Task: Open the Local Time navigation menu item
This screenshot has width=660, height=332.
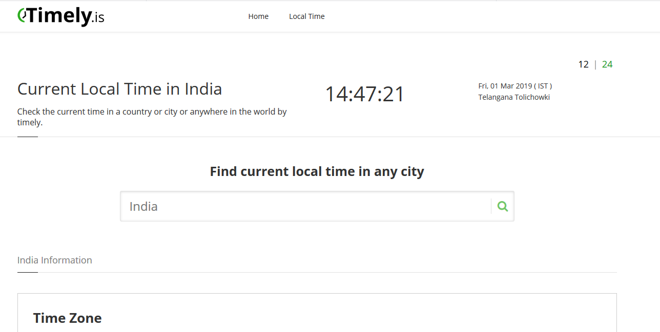Action: [306, 16]
